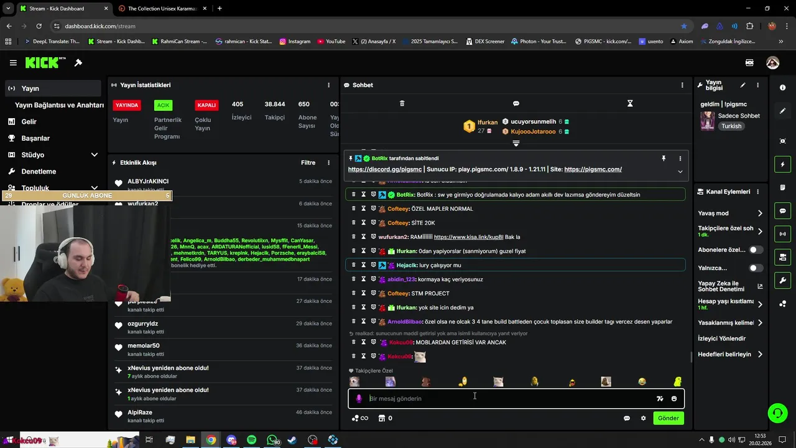Click the KAPALI multi-stream badge
Screen dimensions: 796x448
pos(206,105)
